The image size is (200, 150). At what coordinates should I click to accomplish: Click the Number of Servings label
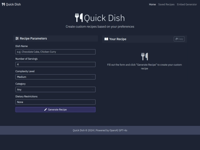point(26,59)
